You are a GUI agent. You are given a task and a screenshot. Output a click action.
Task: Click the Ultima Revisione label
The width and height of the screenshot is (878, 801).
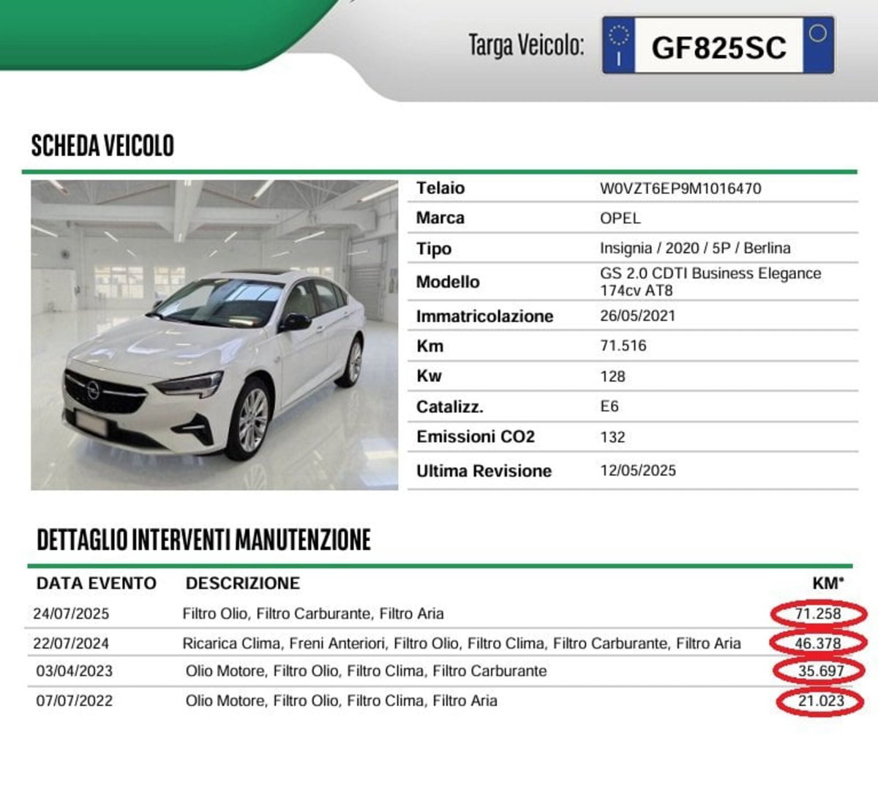tap(484, 471)
